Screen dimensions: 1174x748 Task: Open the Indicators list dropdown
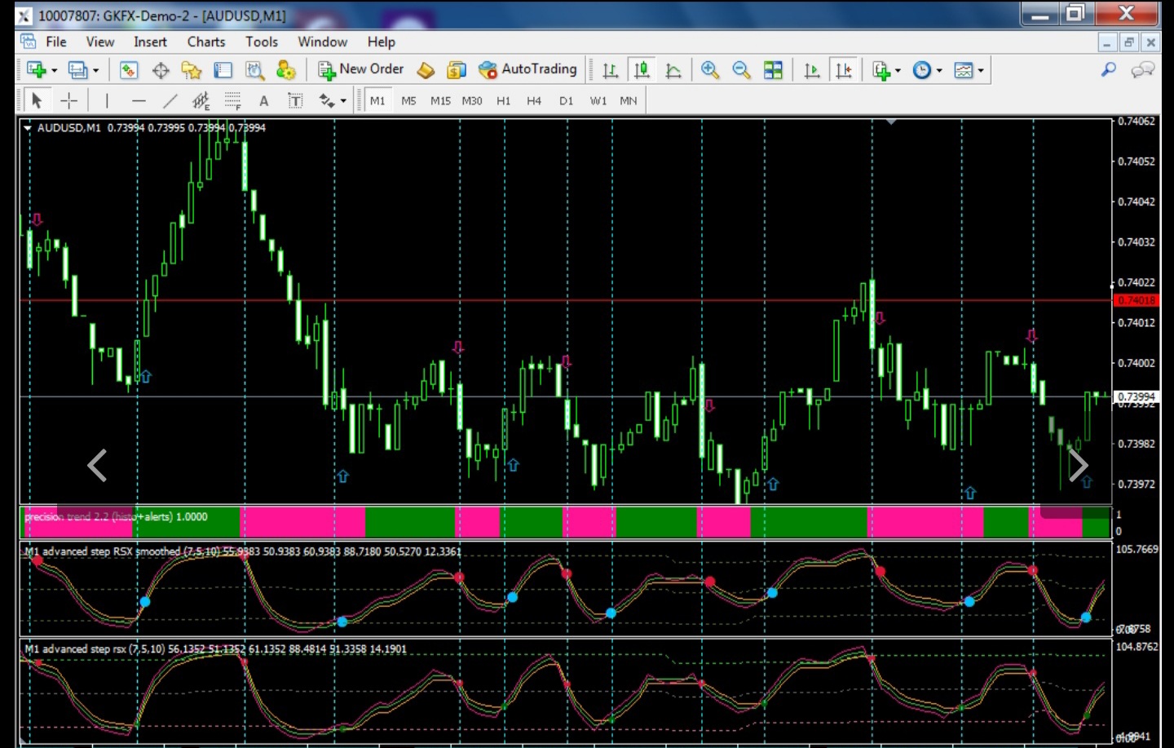click(x=898, y=71)
